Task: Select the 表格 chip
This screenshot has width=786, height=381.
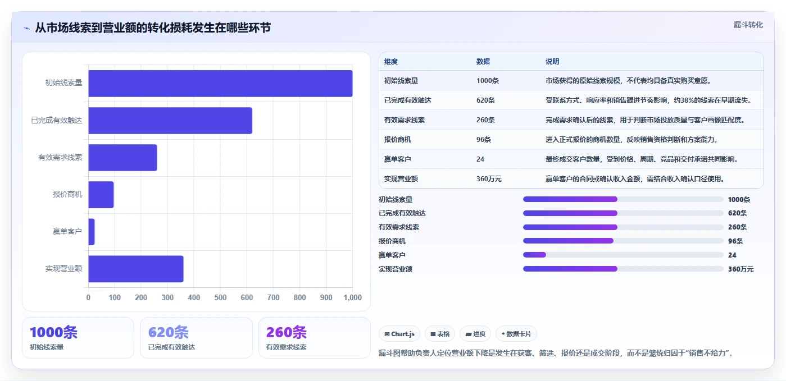Action: coord(440,334)
